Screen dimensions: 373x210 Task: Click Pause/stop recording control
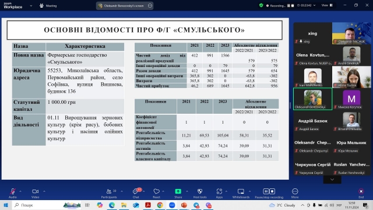[269, 193]
